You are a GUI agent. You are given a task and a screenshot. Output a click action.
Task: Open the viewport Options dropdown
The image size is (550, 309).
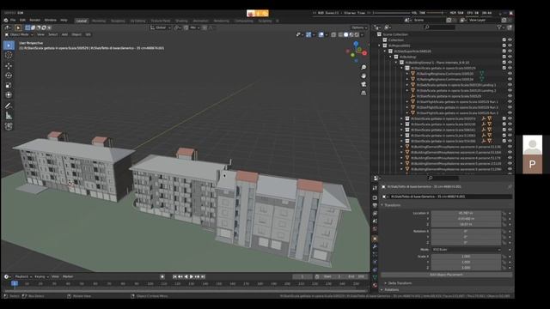pyautogui.click(x=359, y=27)
